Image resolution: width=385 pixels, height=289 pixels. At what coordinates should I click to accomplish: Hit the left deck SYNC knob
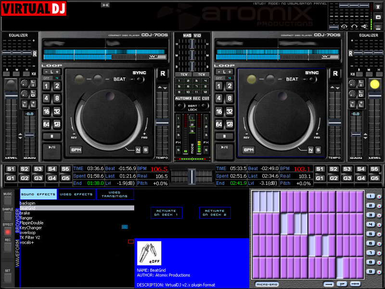(140, 79)
